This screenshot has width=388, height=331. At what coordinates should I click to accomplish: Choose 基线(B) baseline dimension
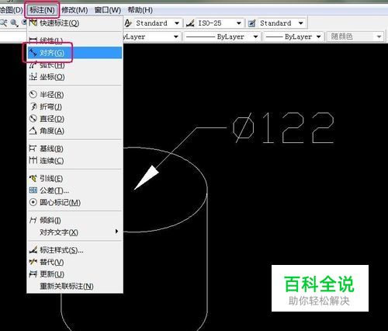[75, 148]
